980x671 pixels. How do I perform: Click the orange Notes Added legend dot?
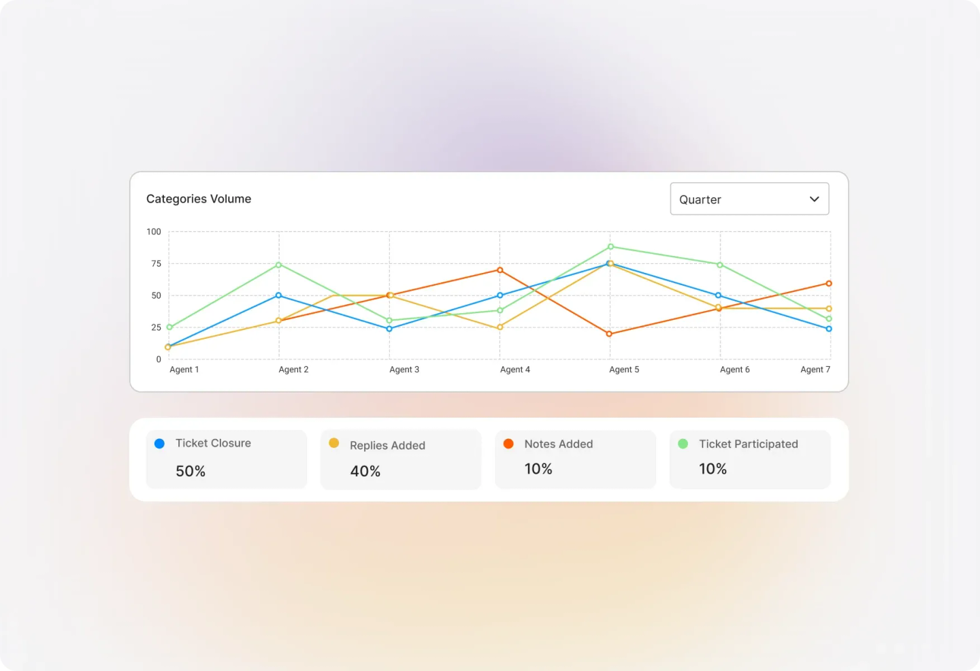coord(508,444)
